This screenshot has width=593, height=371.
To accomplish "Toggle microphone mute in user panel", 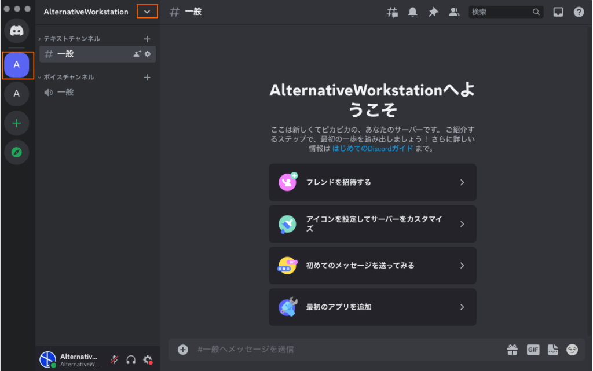I will click(x=115, y=359).
